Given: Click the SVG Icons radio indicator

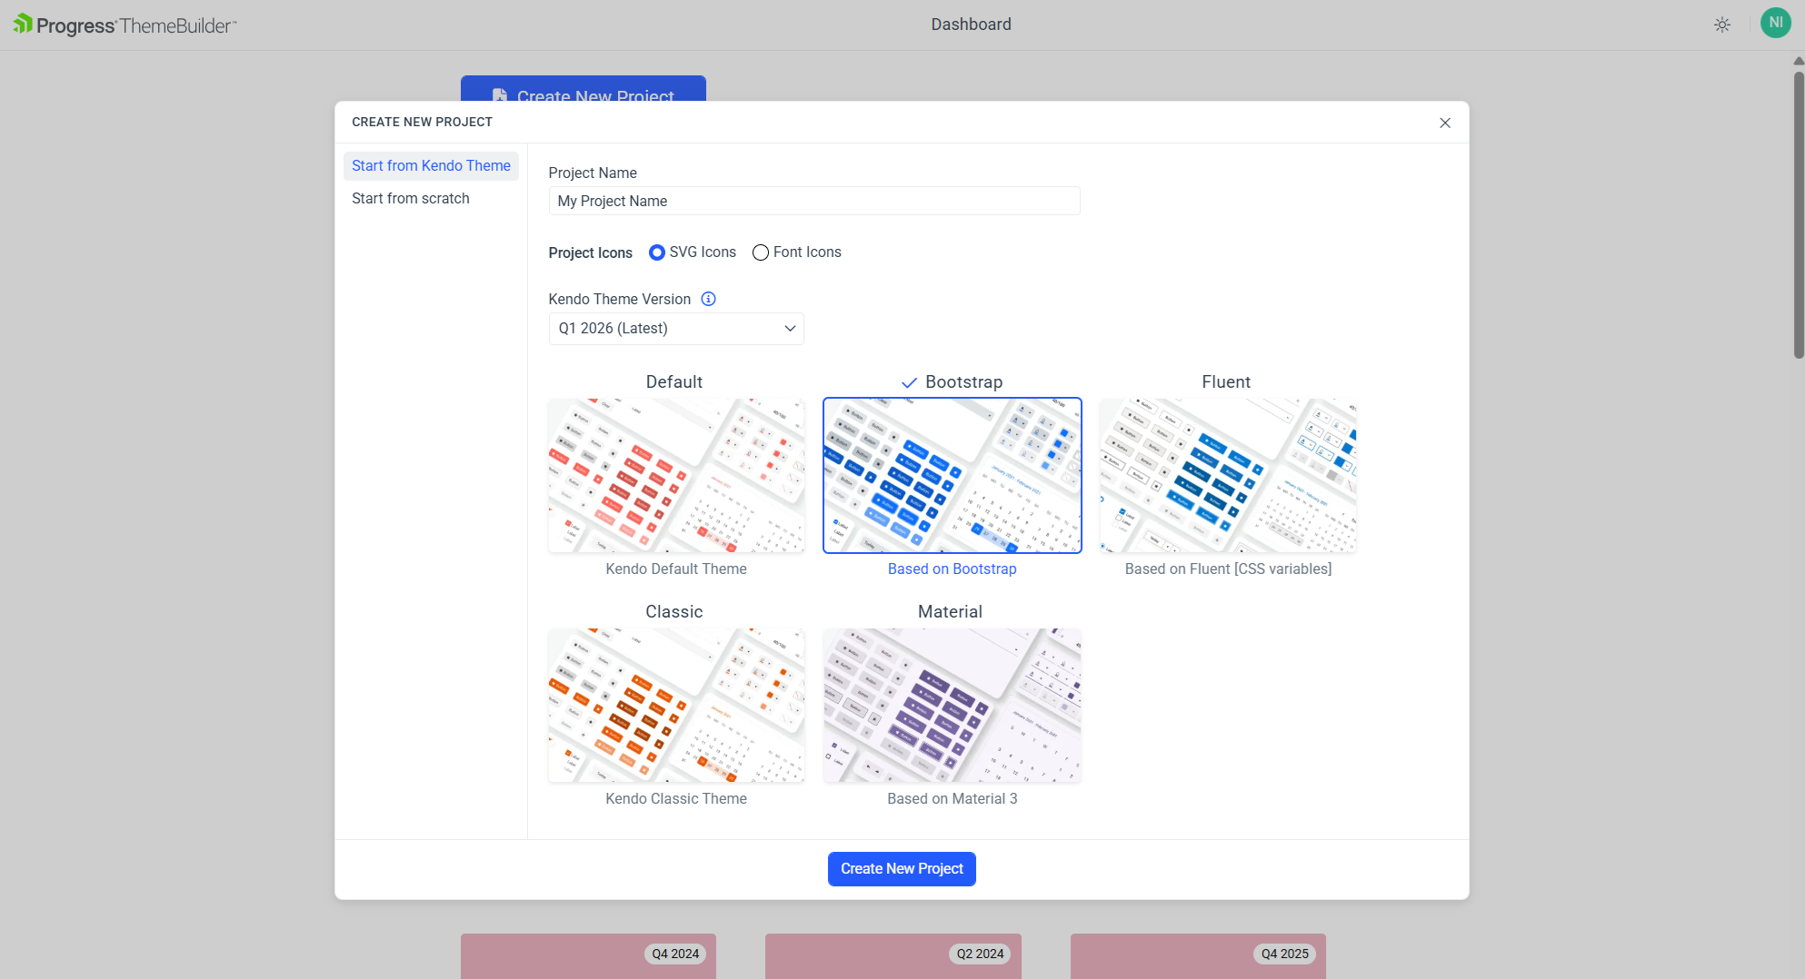Looking at the screenshot, I should click(x=657, y=252).
